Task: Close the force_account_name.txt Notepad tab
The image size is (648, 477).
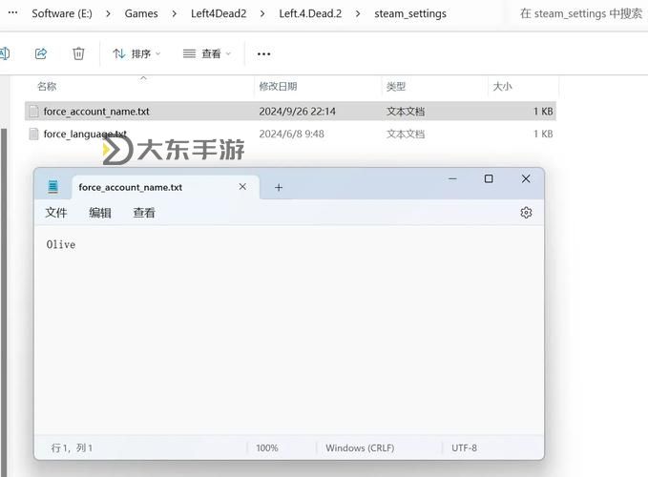Action: coord(242,187)
